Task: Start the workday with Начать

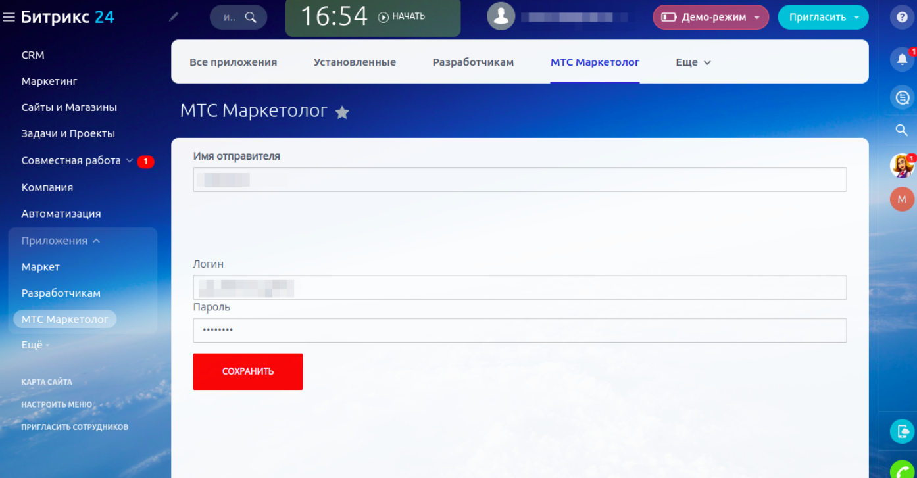Action: click(x=401, y=17)
